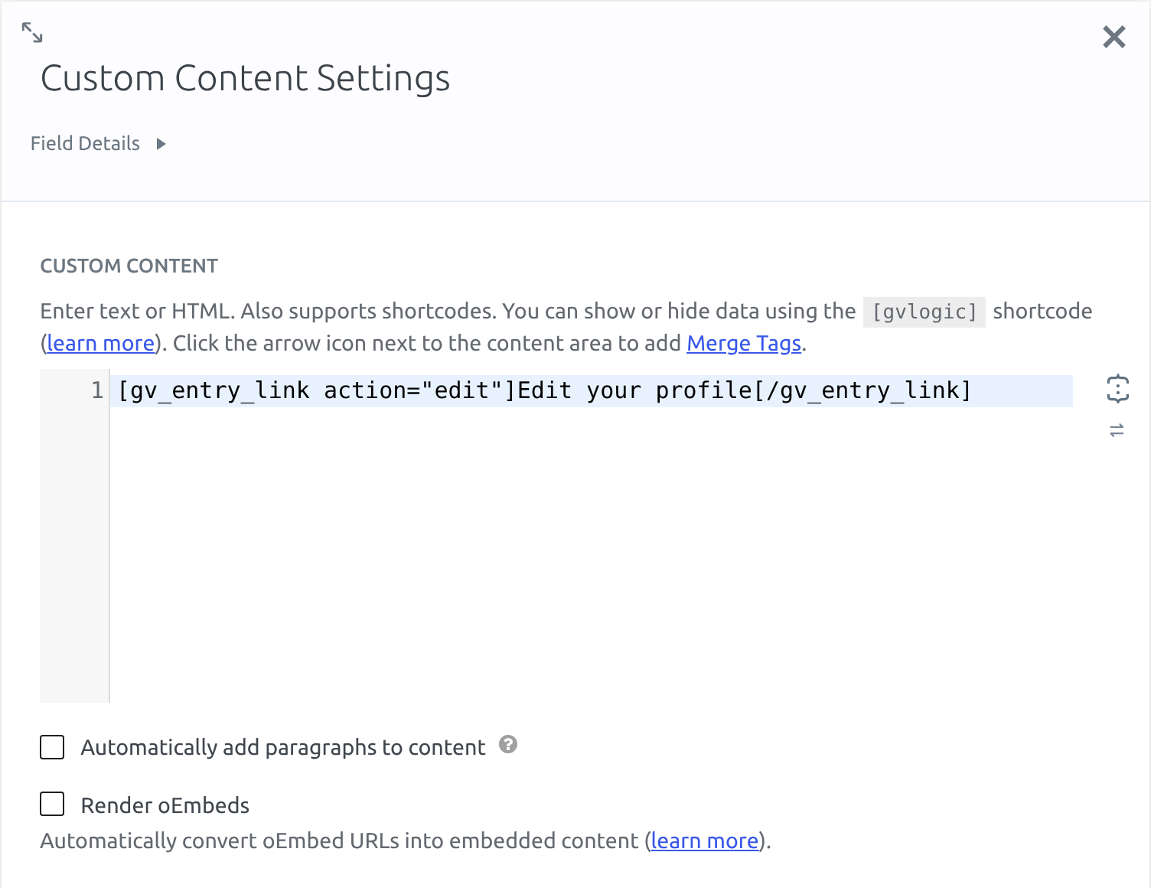
Task: Open the gvlogic learn more link
Action: [101, 343]
